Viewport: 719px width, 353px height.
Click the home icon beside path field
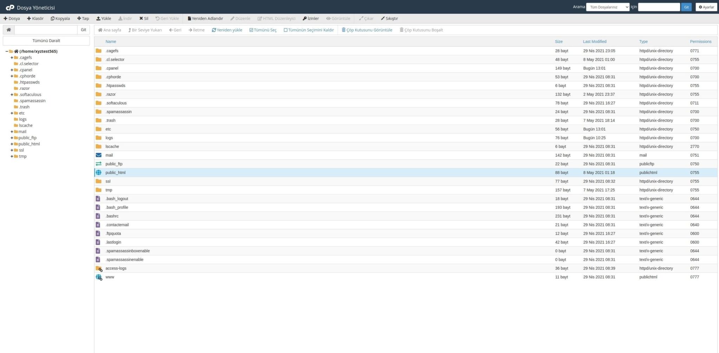click(x=9, y=30)
